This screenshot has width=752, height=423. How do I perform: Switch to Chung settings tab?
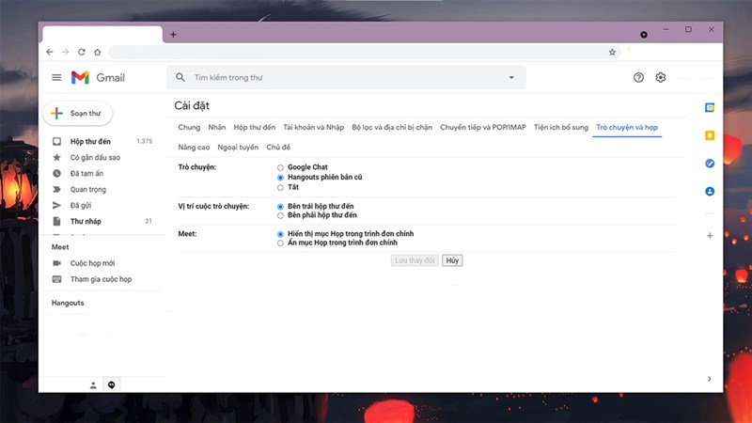(x=189, y=127)
